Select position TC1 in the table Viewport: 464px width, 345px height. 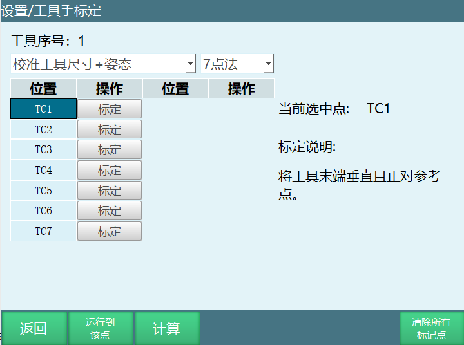pyautogui.click(x=43, y=109)
